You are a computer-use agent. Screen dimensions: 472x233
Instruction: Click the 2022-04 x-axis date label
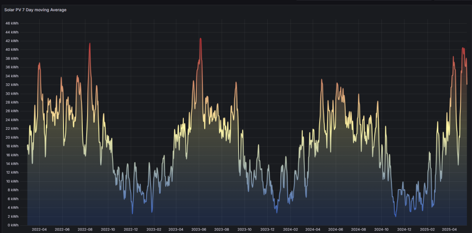pos(40,230)
